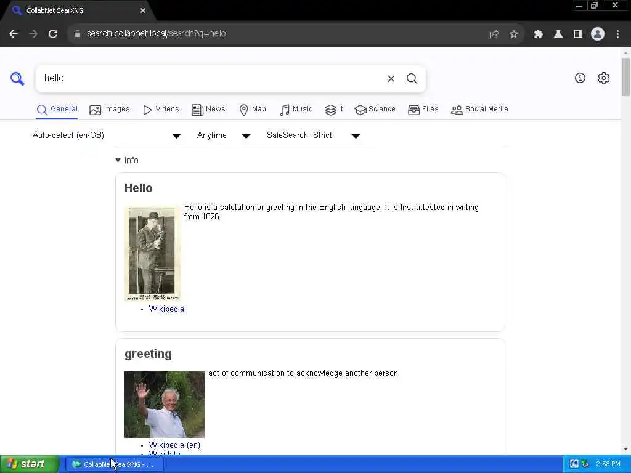Click the Hello Nellie vintage photo thumbnail
Viewport: 631px width, 473px height.
point(153,253)
